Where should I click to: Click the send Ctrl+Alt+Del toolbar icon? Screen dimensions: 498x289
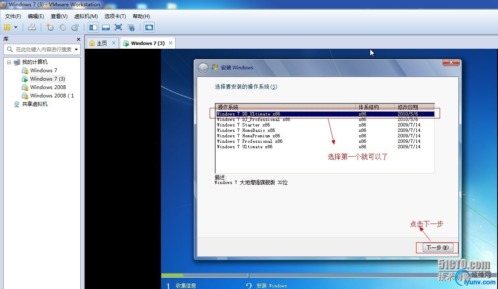pos(32,27)
